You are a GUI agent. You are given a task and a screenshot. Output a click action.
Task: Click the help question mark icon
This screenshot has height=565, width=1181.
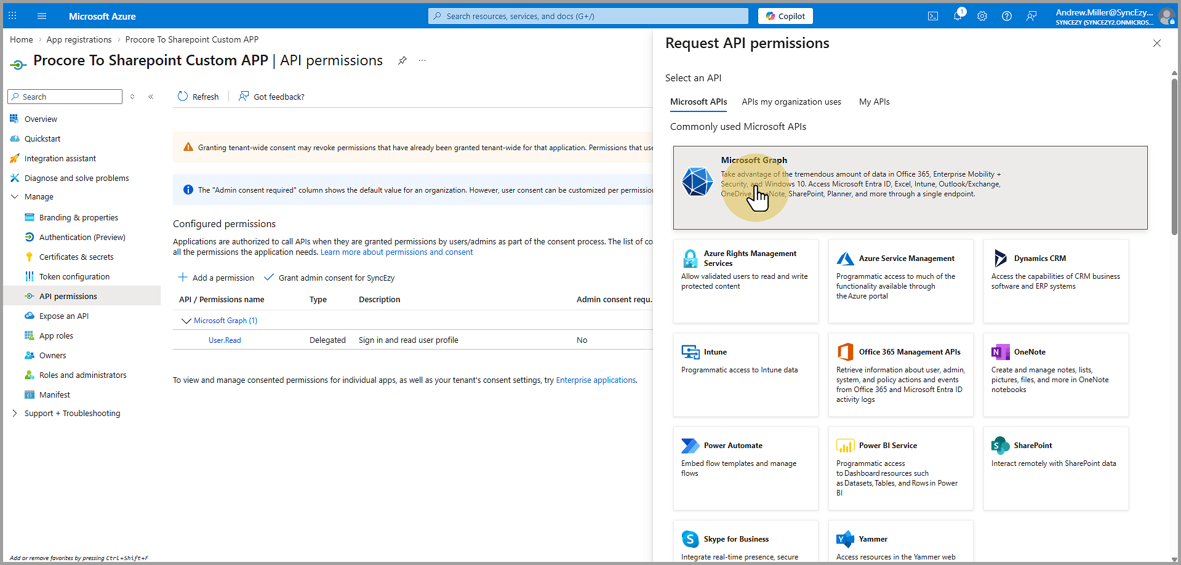coord(1007,17)
